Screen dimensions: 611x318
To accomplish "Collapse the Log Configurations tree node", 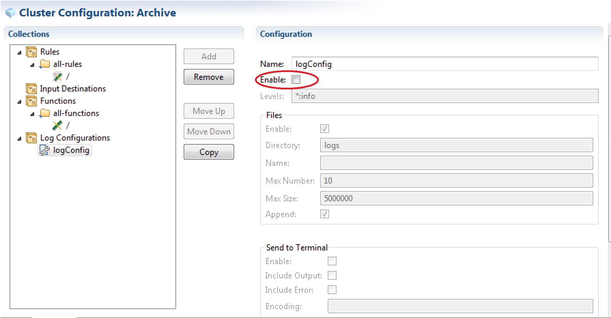I will pos(19,139).
